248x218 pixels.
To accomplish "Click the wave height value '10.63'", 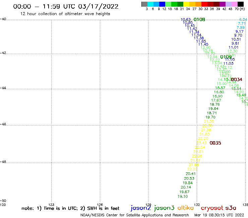I will click(x=186, y=19).
